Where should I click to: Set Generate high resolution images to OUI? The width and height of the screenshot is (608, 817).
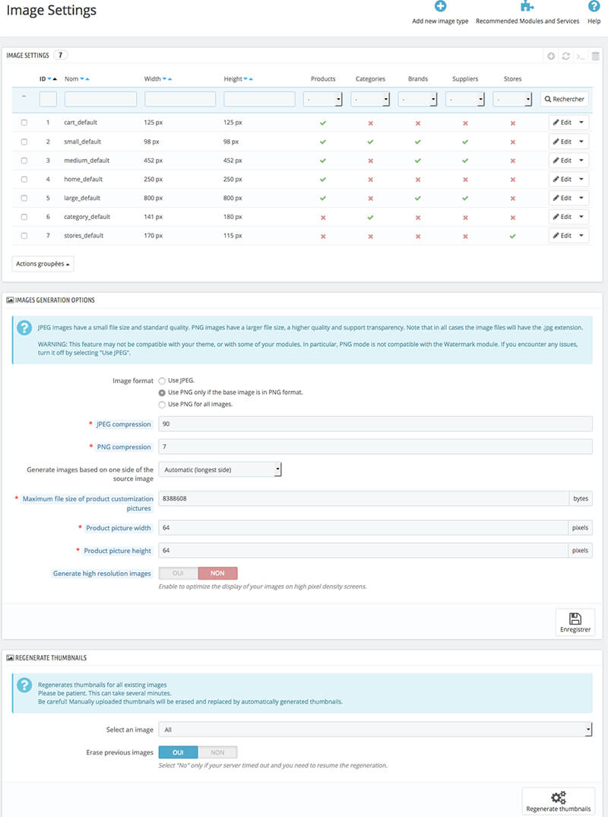[178, 573]
